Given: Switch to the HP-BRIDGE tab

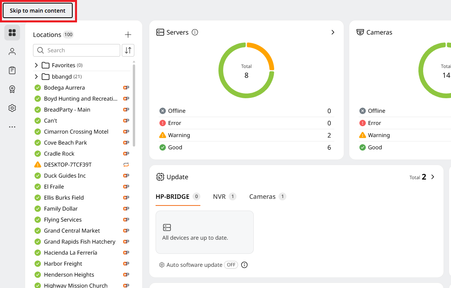Looking at the screenshot, I should [178, 197].
